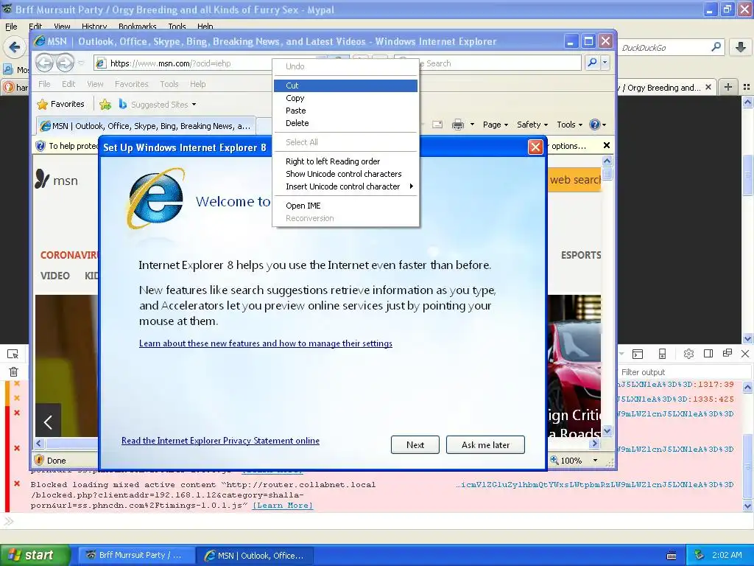Open the Print options dropdown arrow

tap(472, 125)
